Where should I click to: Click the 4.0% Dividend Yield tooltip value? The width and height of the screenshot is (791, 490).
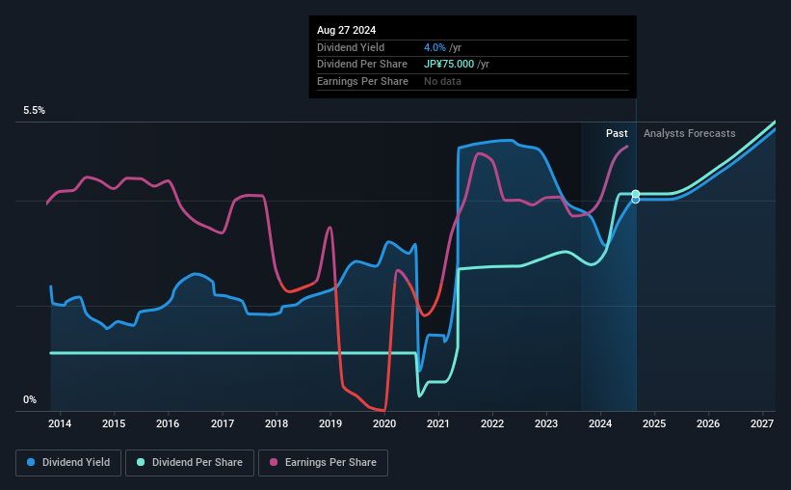[x=435, y=47]
